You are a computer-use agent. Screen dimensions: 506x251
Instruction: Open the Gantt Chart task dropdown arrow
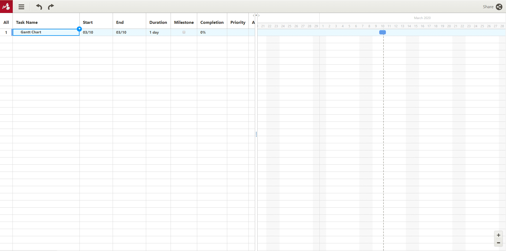(x=79, y=29)
